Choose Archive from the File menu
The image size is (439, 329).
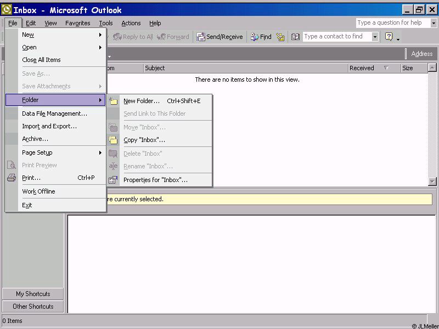(35, 139)
